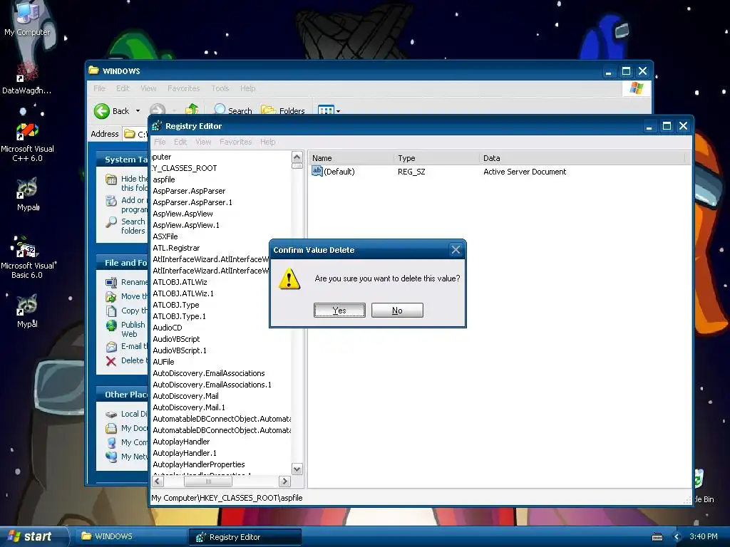Click Copy this folder icon
Screen dimensions: 730x547
110,311
